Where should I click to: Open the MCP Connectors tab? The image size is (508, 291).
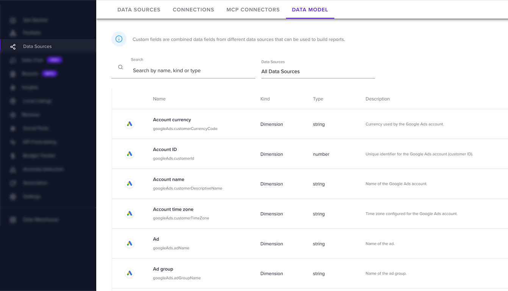(253, 9)
